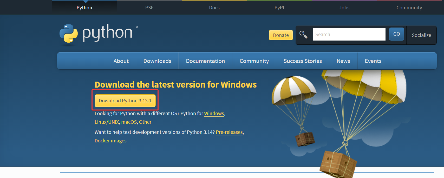444x178 pixels.
Task: Open the Pre-releases link
Action: [229, 132]
